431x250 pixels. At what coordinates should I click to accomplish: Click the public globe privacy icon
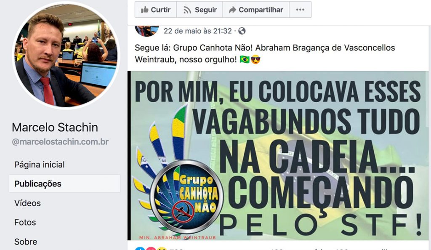242,31
